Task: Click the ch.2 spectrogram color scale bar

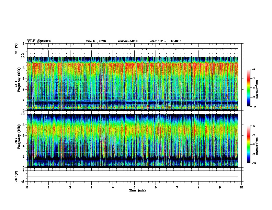Action: click(249, 144)
